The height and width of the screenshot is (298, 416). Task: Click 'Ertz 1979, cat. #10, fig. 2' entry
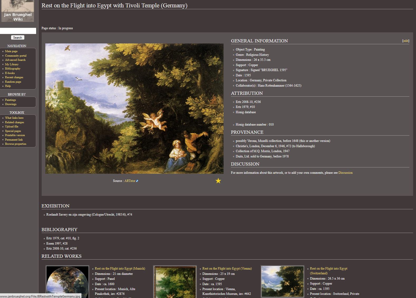coord(63,238)
